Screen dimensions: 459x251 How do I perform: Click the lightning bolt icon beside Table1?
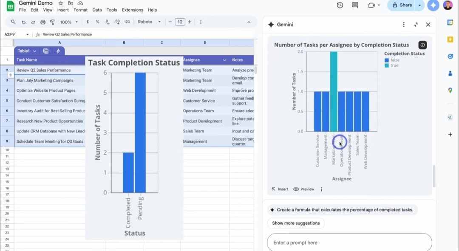tap(58, 51)
